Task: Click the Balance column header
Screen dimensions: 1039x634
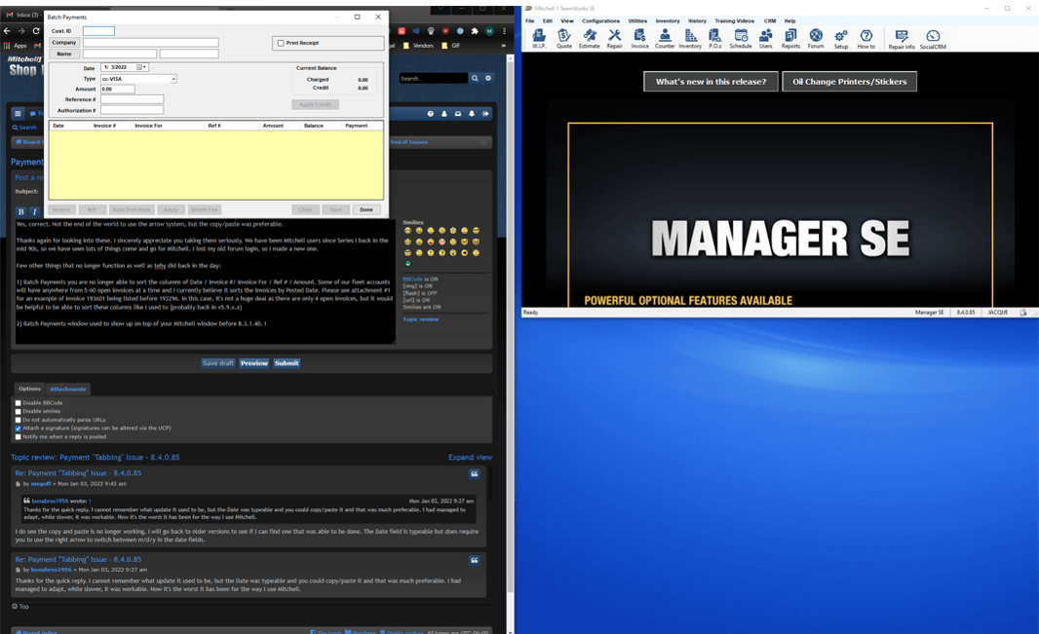Action: (314, 126)
